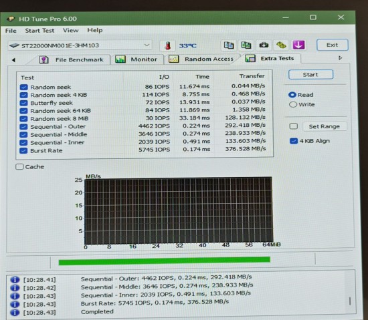Click the green progress bar

[165, 261]
